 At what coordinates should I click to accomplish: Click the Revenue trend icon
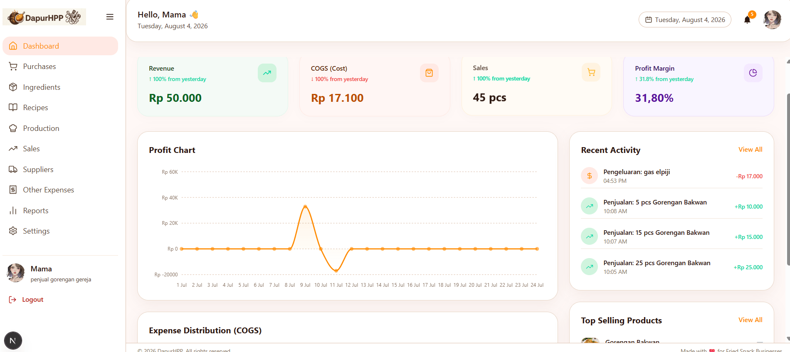pyautogui.click(x=267, y=73)
